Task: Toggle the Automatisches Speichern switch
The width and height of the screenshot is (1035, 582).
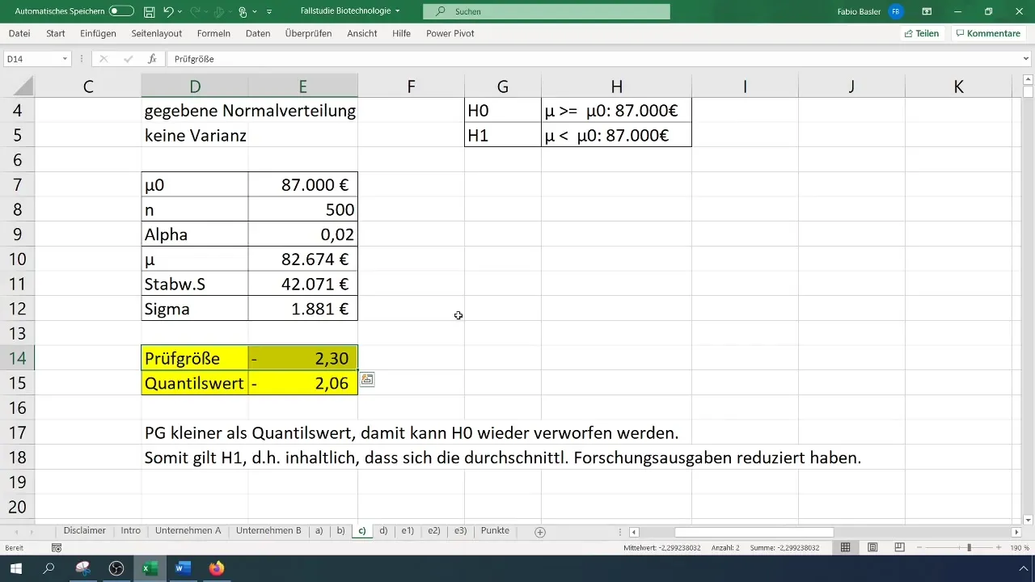Action: (121, 11)
